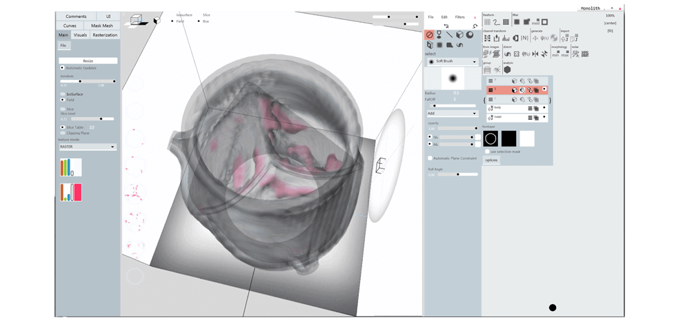The image size is (683, 322).
Task: Apply the min morphology operation
Action: (x=556, y=54)
